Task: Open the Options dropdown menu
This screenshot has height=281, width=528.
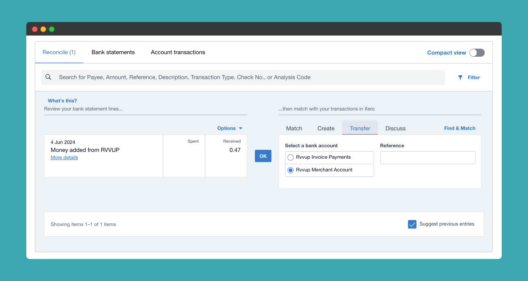Action: tap(229, 128)
